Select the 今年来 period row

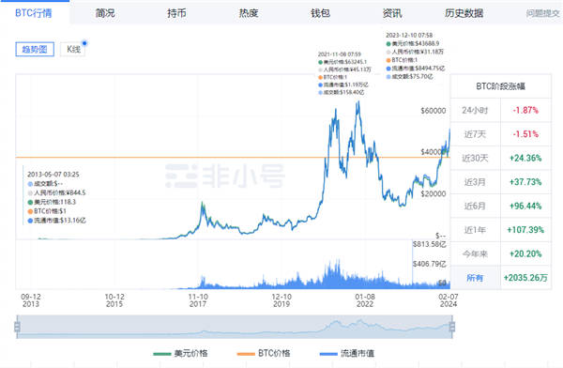501,254
